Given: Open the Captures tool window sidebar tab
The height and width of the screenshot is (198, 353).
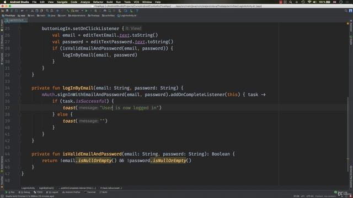Looking at the screenshot, I should coord(2,59).
